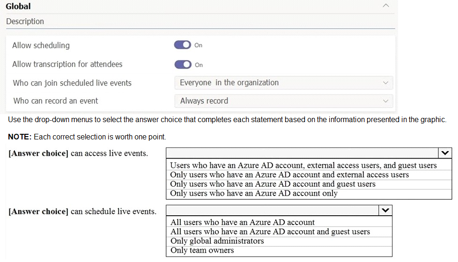Click the empty access live events answer box
This screenshot has width=458, height=262.
point(301,153)
